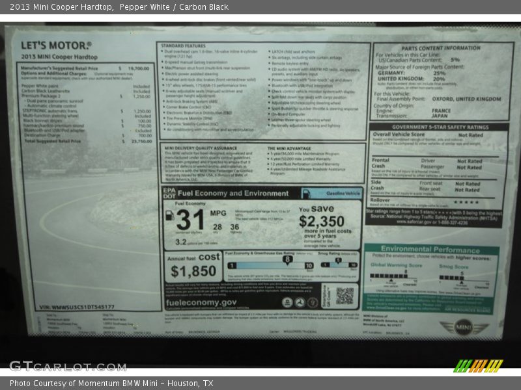Click the Smog Rating scale
This screenshot has height=390, width=521.
[338, 265]
